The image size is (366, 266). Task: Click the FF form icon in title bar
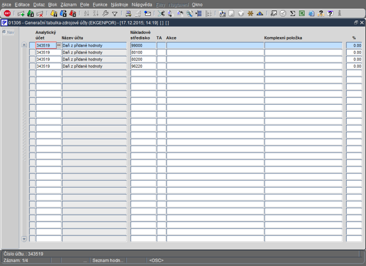(x=4, y=22)
